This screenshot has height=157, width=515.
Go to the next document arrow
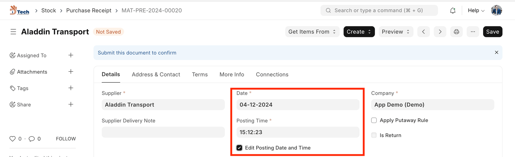click(440, 32)
